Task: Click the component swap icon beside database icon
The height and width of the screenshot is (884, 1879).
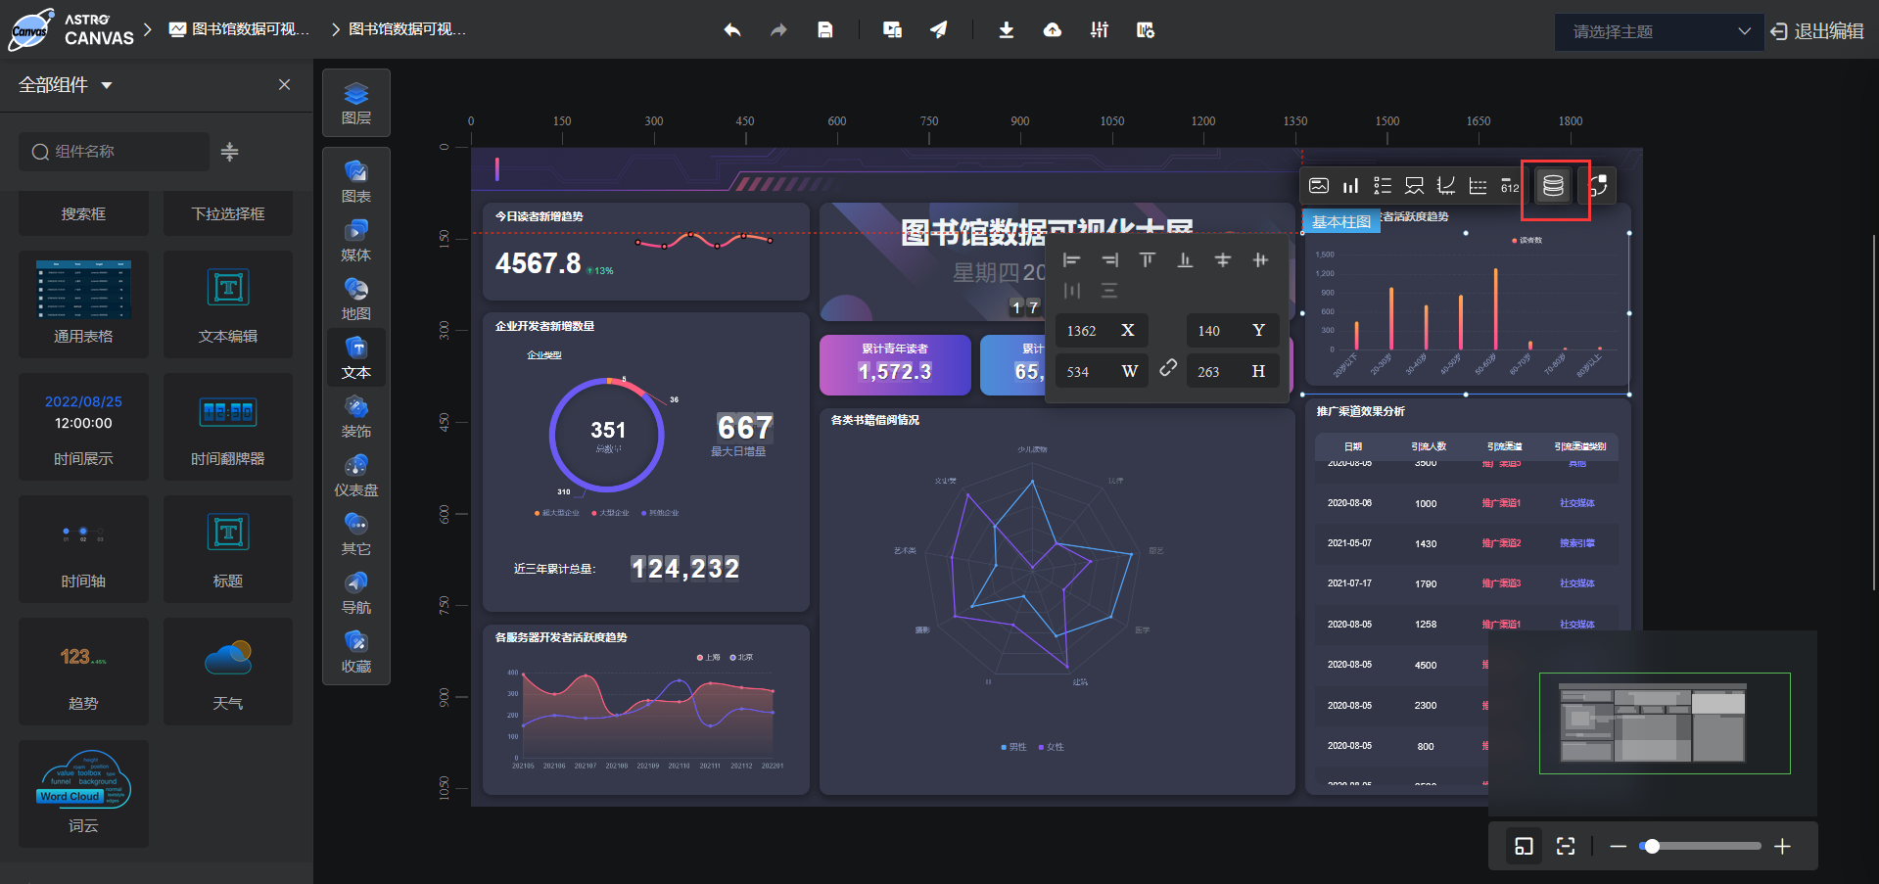Action: [x=1597, y=185]
